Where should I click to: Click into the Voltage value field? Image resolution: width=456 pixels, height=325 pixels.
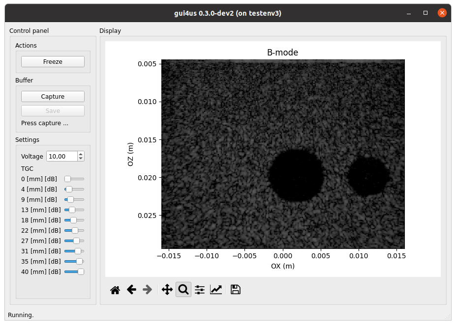coord(61,156)
